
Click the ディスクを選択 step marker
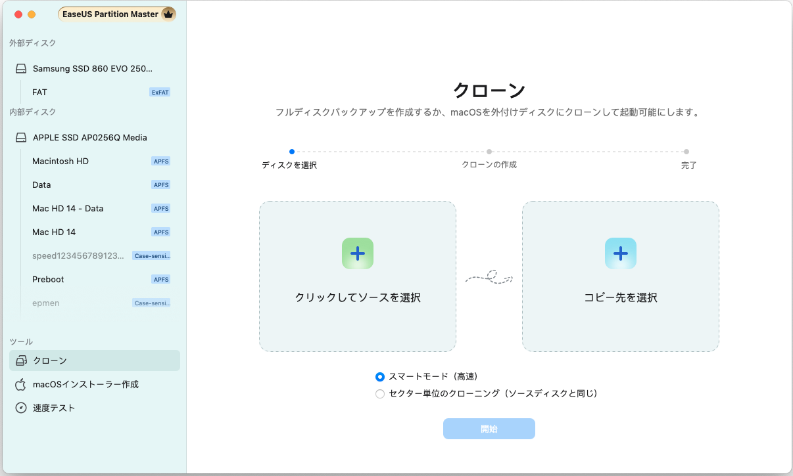pos(292,152)
